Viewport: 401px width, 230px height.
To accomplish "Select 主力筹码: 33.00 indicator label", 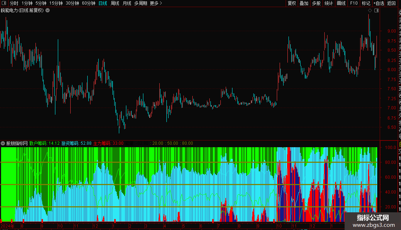I will point(108,143).
